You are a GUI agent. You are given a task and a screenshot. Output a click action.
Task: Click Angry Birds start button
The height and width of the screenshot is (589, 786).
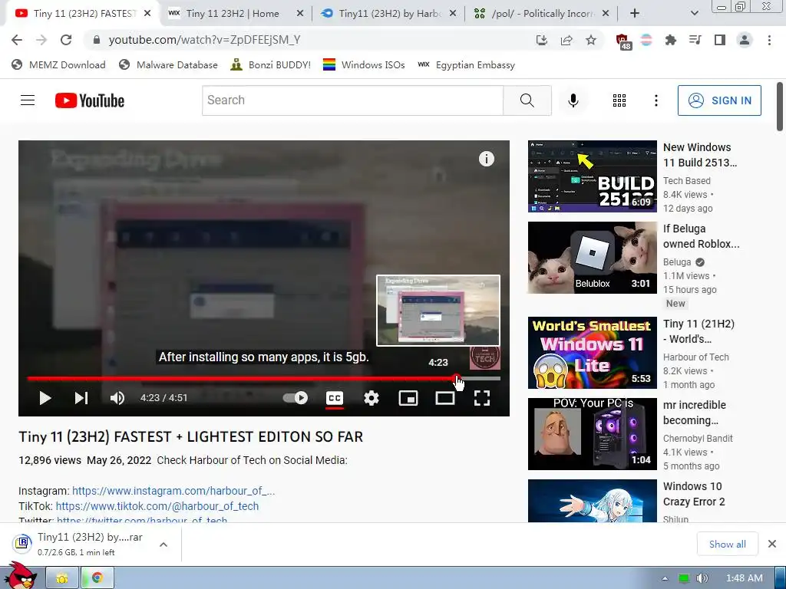coord(20,576)
